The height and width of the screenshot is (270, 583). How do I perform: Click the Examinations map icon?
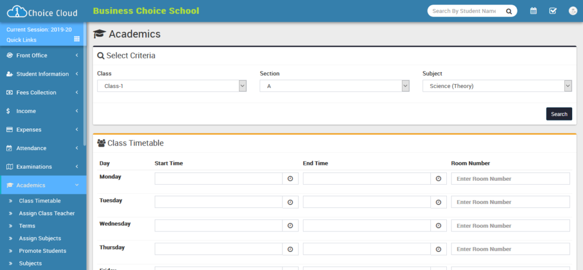point(10,167)
